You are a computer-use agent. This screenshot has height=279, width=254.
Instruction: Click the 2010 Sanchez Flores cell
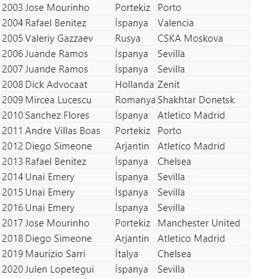click(46, 115)
